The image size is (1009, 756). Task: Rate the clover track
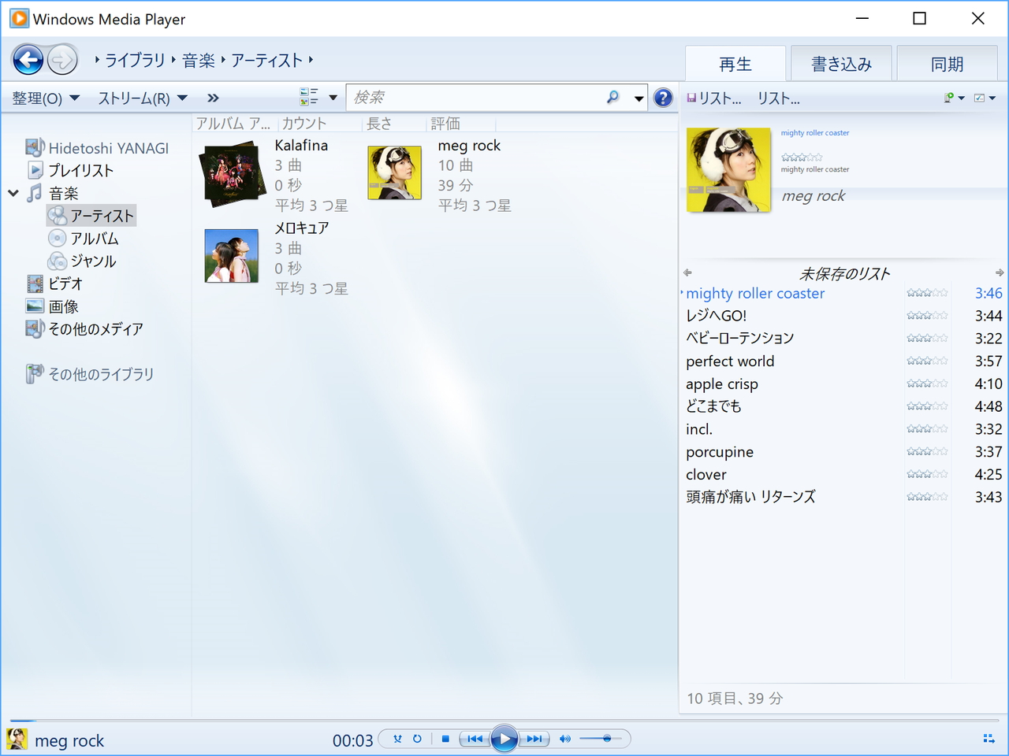(927, 474)
